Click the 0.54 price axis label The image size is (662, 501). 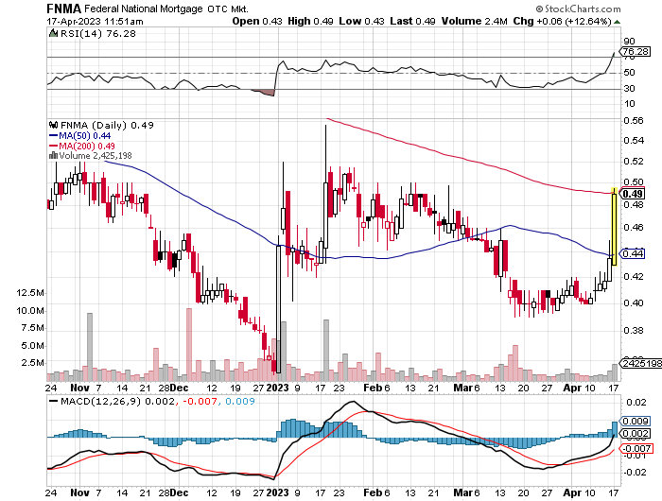[x=634, y=141]
